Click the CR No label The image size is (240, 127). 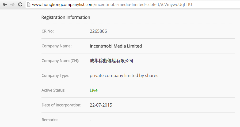click(48, 31)
